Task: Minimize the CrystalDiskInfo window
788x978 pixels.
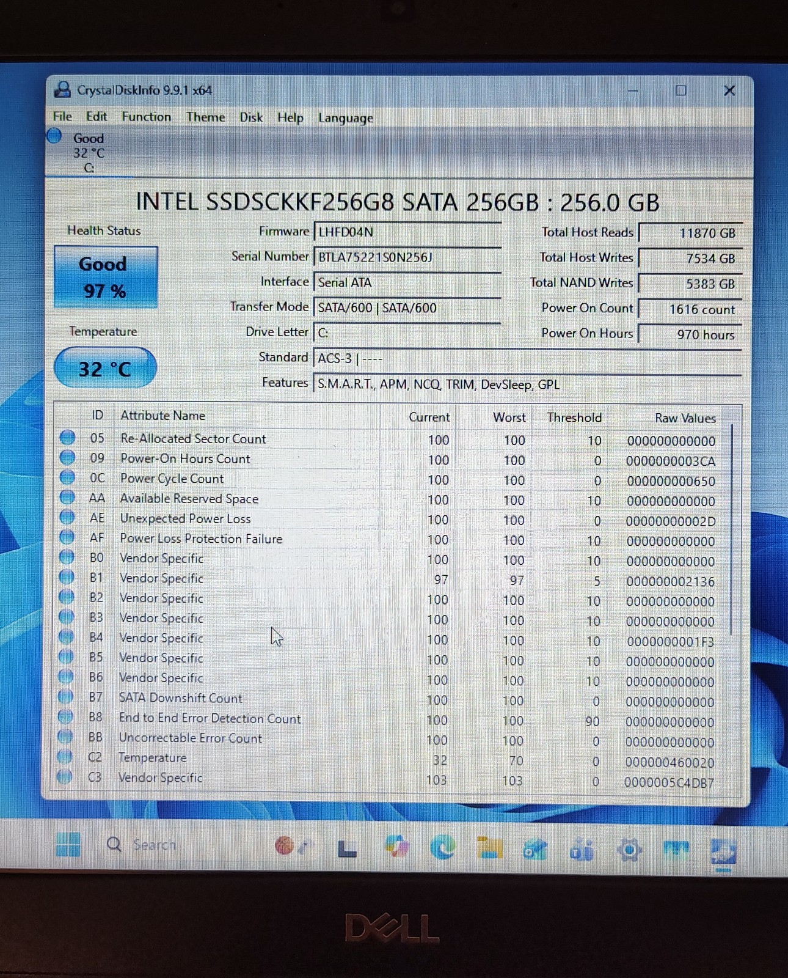Action: click(633, 90)
